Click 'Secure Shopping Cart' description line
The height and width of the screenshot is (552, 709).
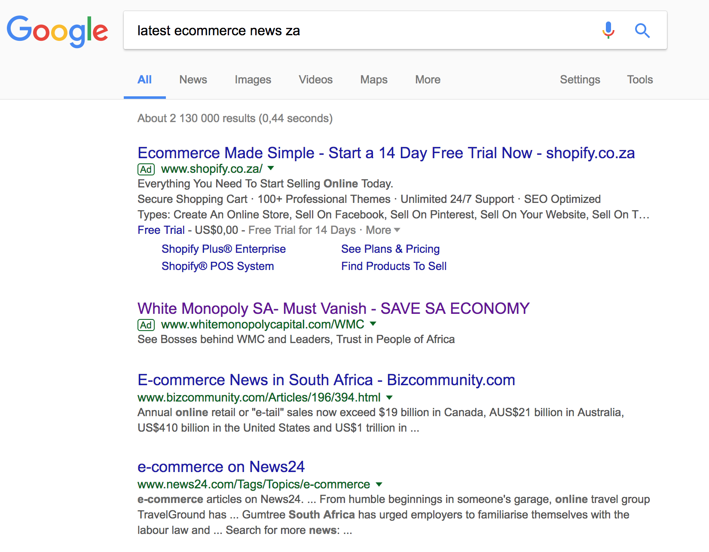[369, 199]
